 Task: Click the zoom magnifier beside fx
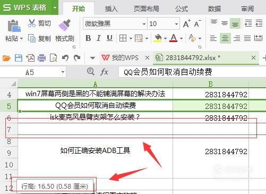(91, 72)
